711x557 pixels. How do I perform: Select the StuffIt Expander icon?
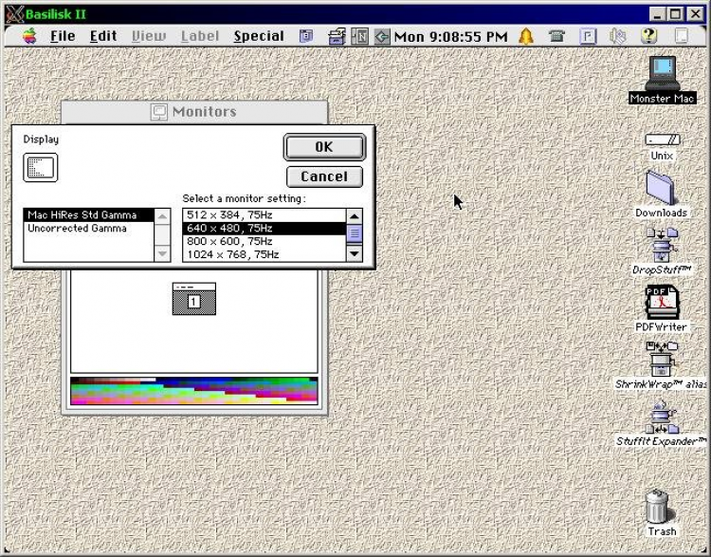click(662, 417)
